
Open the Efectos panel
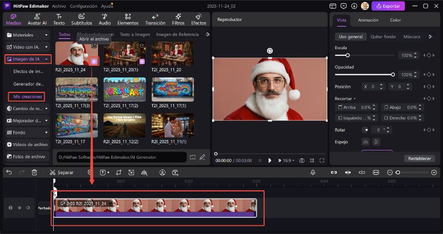coord(199,19)
